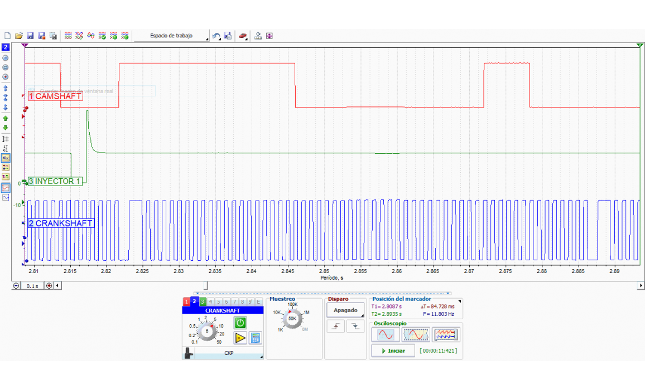Image resolution: width=645 pixels, height=390 pixels.
Task: Select the falling edge trigger icon
Action: click(355, 327)
